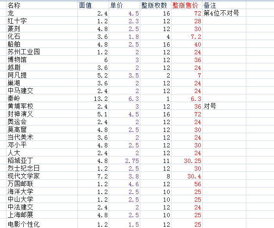This screenshot has width=274, height=228.
Task: Click the 巢湖 name cell
Action: [42, 83]
